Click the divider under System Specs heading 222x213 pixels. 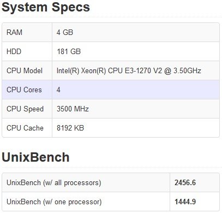pos(111,17)
